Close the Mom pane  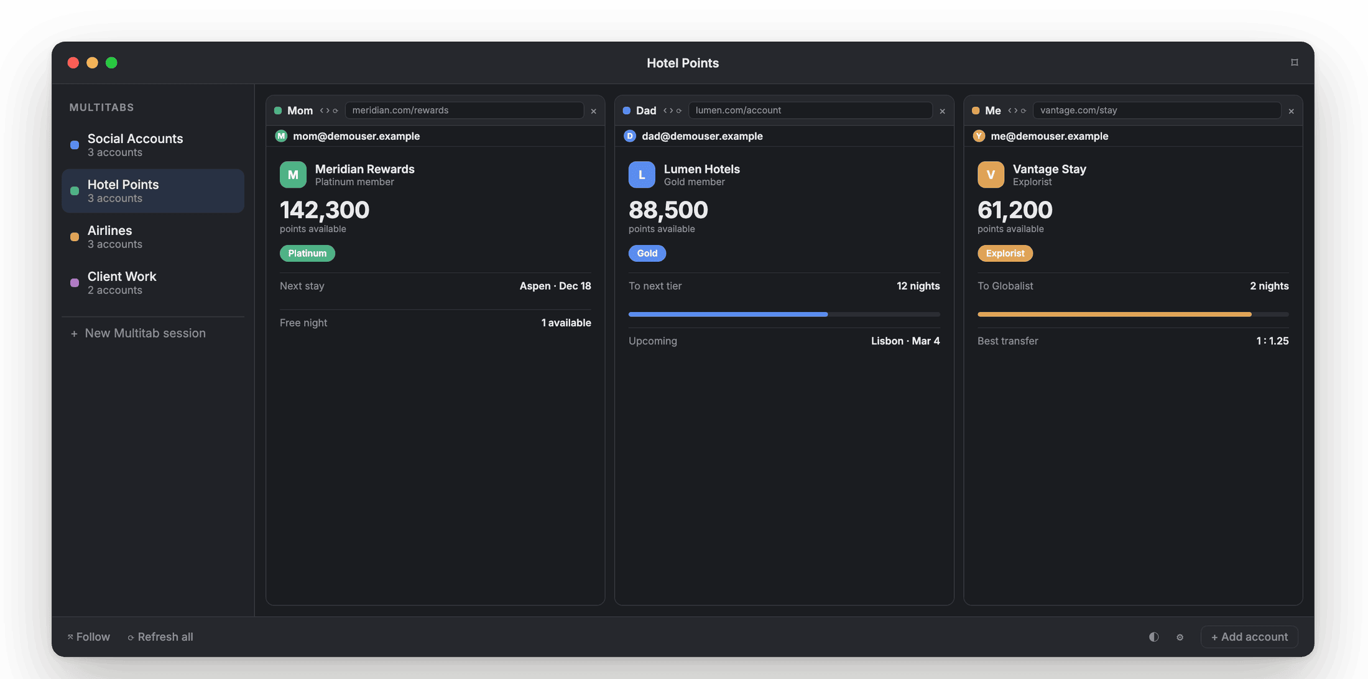tap(593, 111)
